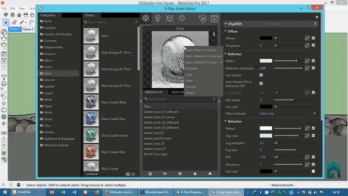Viewport: 348px width, 196px height.
Task: Toggle the Reflect texture enable checkbox
Action: [313, 60]
